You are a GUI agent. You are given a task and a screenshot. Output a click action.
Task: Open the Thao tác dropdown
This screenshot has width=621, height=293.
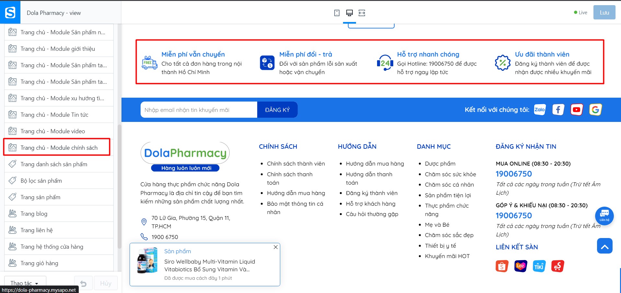[25, 283]
